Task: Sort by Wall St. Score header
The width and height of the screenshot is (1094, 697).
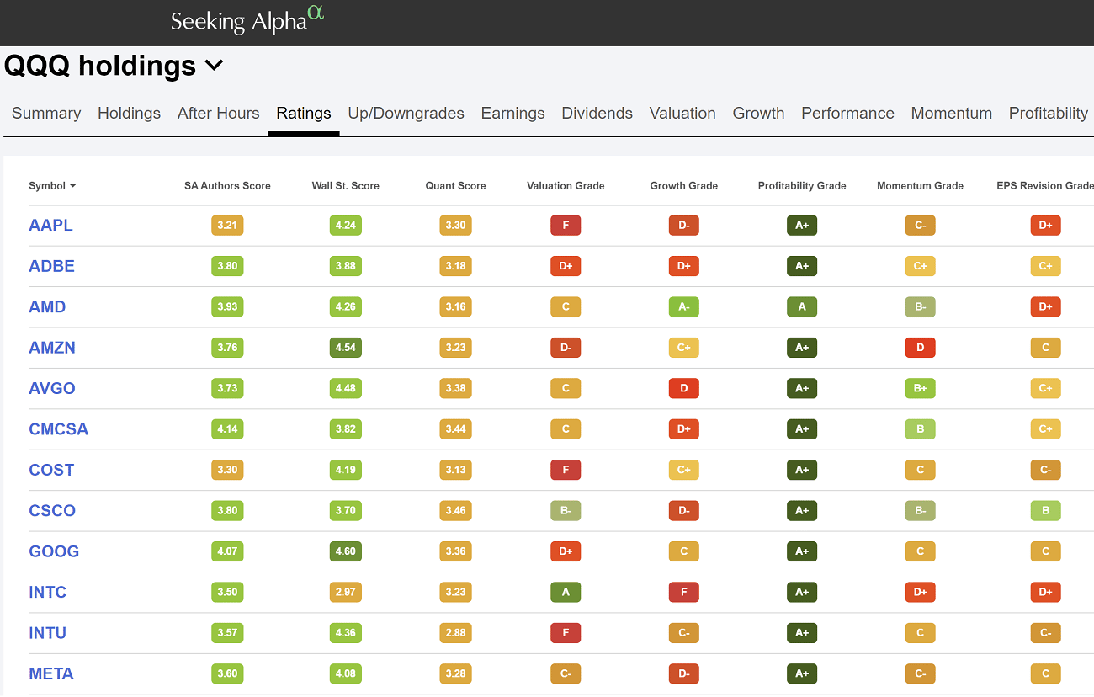Action: (346, 186)
